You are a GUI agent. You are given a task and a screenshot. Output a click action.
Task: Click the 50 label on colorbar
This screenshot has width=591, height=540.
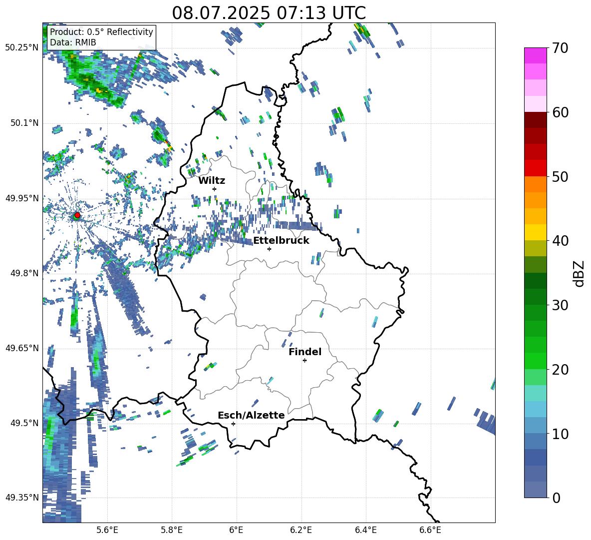560,176
